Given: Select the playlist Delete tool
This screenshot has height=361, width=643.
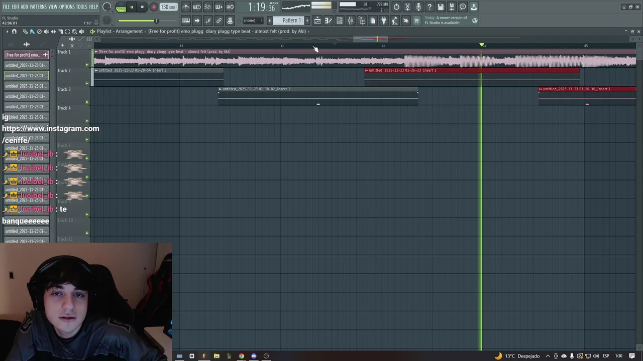Looking at the screenshot, I should pyautogui.click(x=39, y=32).
